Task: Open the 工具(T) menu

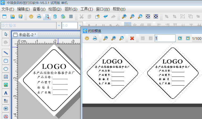Action: 86,9
